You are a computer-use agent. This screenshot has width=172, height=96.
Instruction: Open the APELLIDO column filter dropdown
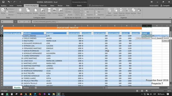click(45, 33)
